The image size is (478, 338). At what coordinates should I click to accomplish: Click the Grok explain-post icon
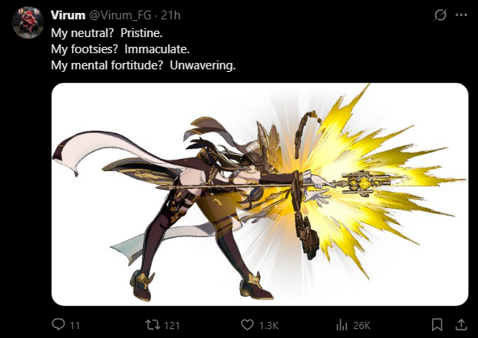coord(440,15)
